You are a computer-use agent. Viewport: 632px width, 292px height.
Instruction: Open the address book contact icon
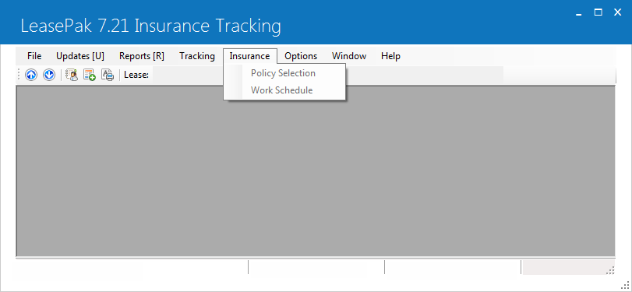(x=72, y=75)
